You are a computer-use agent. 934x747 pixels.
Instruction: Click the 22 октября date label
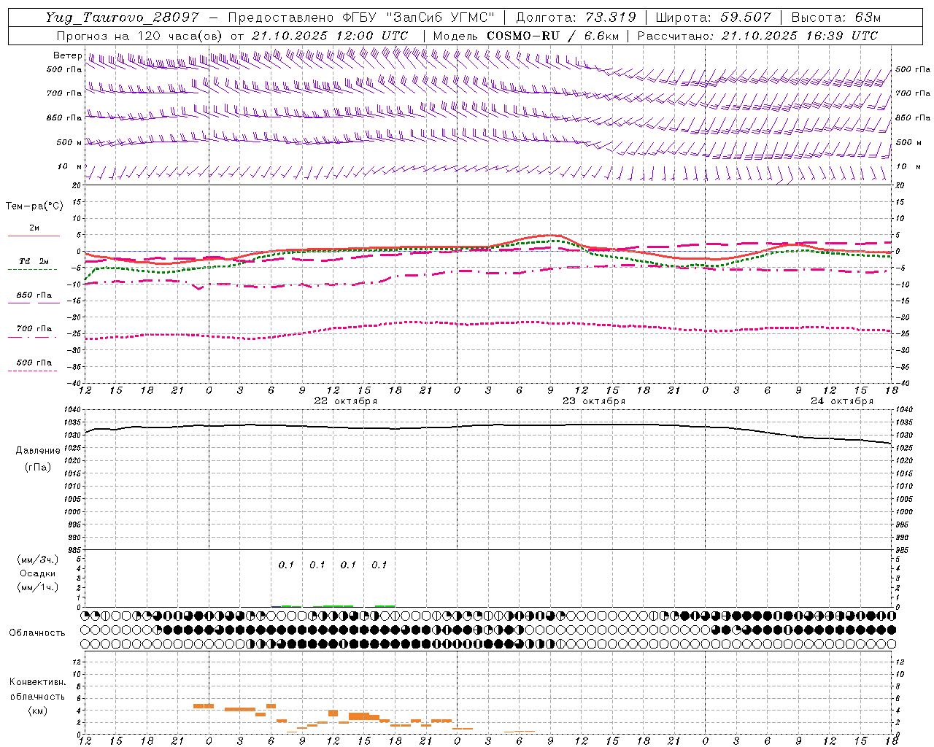pos(346,401)
